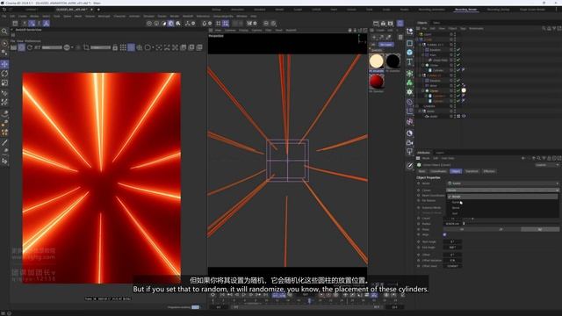Toggle keyframe dot beside Offset Seed
Viewport: 562px width, 316px height.
419,266
